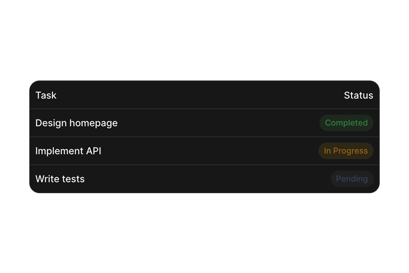Click the badge beside Design homepage
The height and width of the screenshot is (273, 409).
click(346, 123)
